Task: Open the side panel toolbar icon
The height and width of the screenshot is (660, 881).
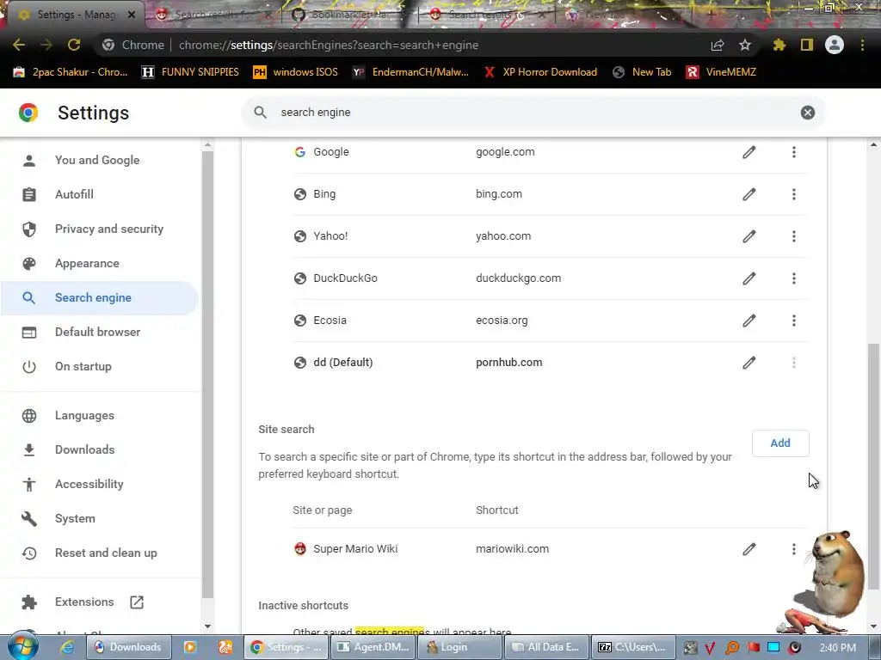Action: (807, 45)
